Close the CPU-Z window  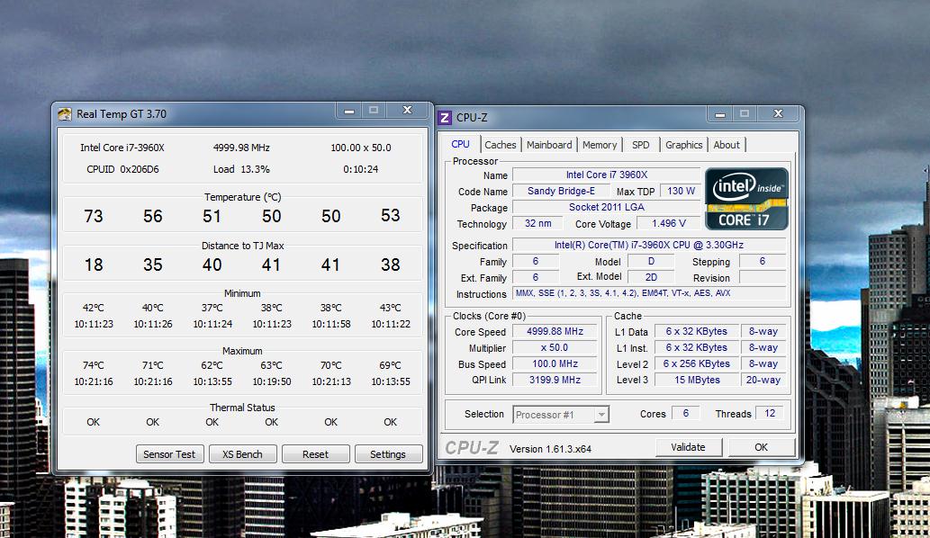[x=778, y=113]
